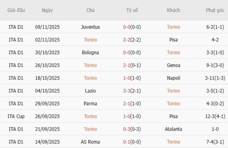Click the Juventus team name
The image size is (228, 148).
pyautogui.click(x=90, y=27)
